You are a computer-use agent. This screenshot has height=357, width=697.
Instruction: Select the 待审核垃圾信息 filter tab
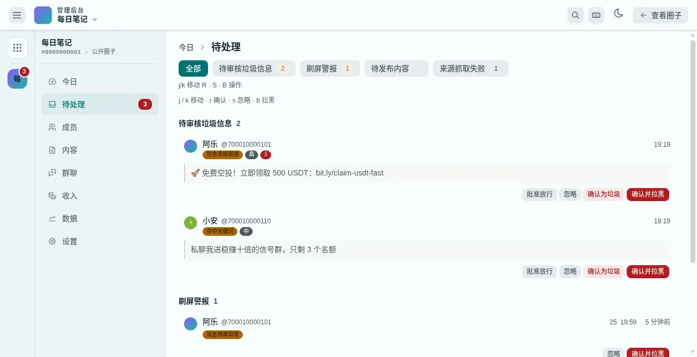click(254, 68)
